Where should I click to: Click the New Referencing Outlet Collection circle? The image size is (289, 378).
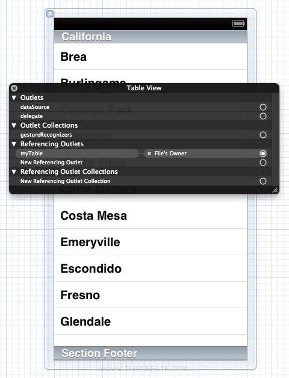tap(263, 181)
